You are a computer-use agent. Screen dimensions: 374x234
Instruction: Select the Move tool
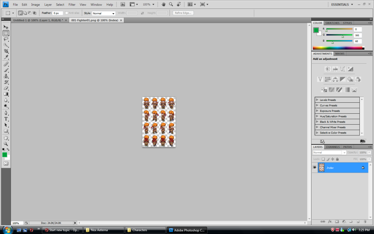pos(6,27)
